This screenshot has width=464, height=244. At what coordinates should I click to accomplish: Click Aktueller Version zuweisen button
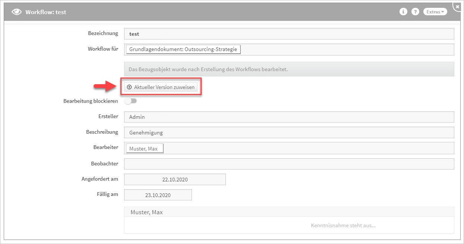pos(161,87)
